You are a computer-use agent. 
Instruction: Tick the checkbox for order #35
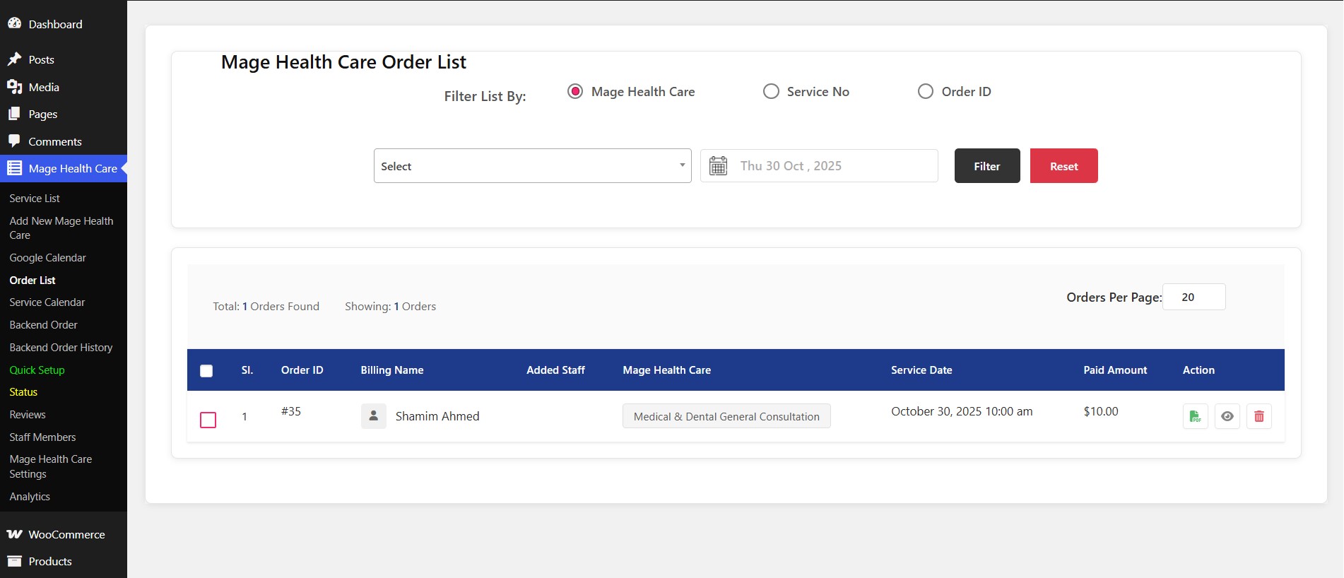[x=208, y=420]
